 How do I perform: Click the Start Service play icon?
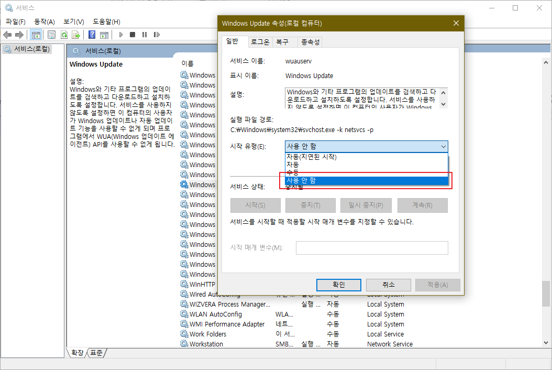pos(121,35)
